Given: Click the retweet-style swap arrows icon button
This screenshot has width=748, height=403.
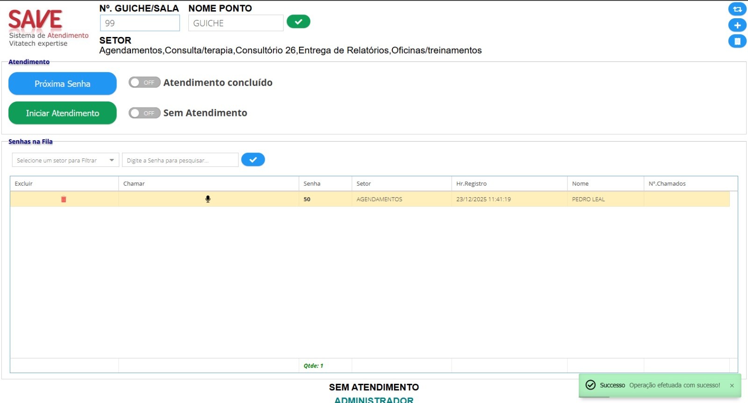Looking at the screenshot, I should tap(737, 9).
